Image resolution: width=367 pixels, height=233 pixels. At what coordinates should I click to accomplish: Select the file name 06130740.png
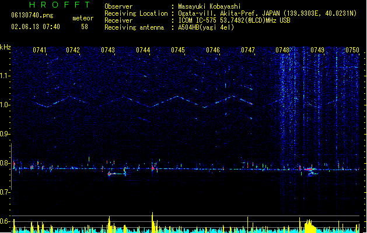click(32, 15)
